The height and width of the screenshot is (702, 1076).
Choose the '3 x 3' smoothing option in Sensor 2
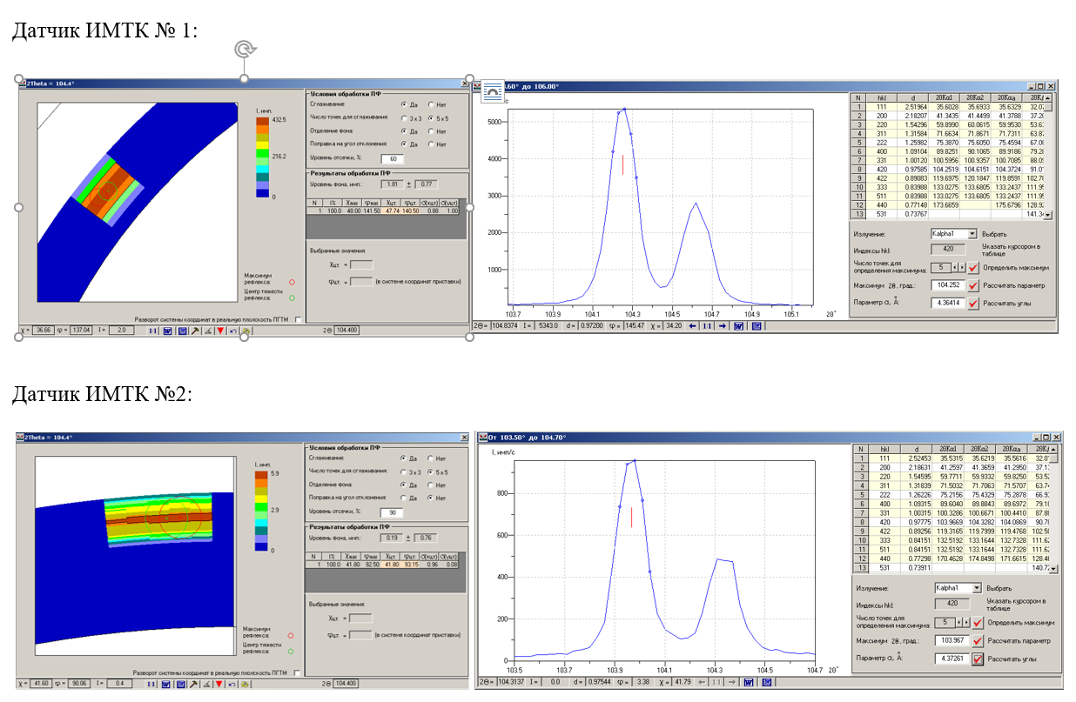[x=404, y=472]
